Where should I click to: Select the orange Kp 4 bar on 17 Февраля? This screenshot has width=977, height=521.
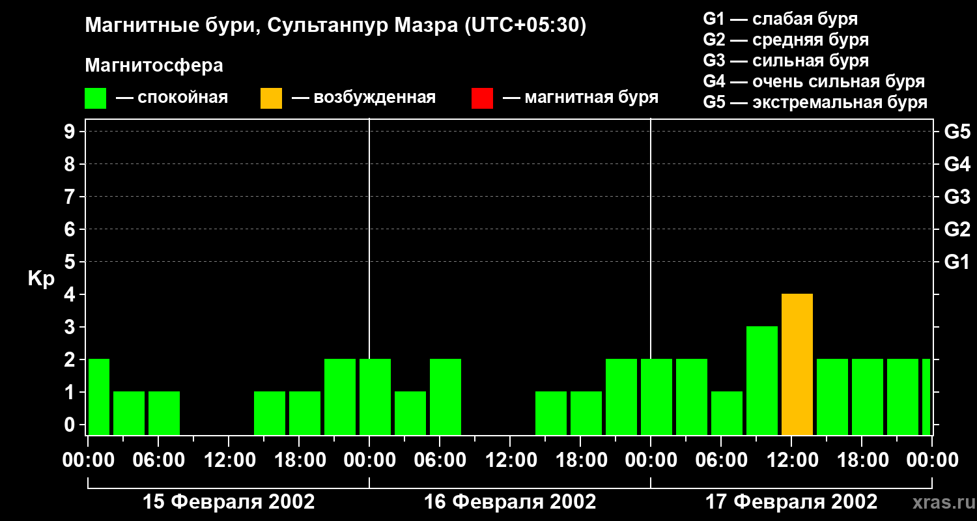[797, 365]
